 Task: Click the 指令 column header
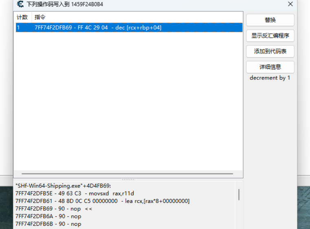click(40, 17)
